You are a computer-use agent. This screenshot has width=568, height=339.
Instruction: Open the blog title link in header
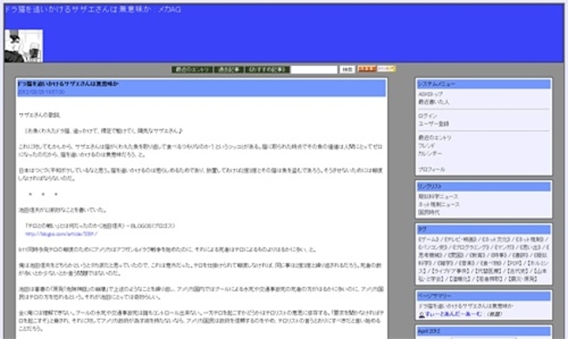click(x=92, y=10)
